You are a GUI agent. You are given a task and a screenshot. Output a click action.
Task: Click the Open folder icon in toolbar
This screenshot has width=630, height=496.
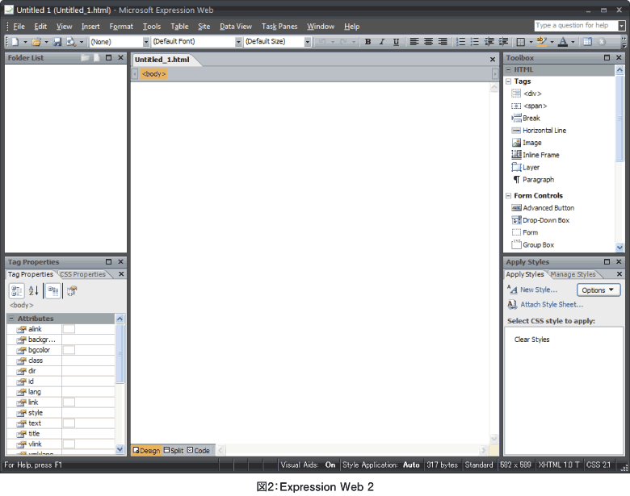36,41
